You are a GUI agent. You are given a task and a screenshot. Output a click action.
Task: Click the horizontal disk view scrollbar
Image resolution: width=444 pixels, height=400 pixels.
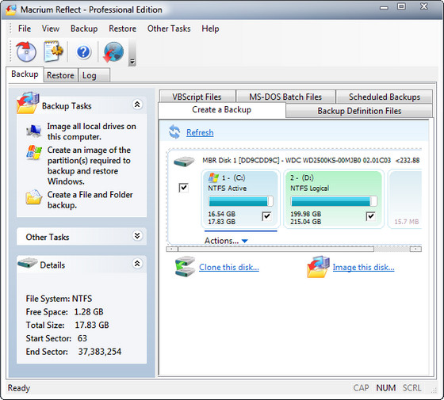coord(294,249)
